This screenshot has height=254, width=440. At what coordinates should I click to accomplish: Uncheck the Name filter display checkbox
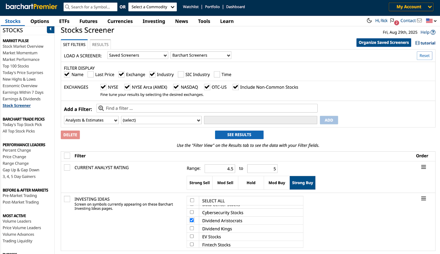coord(67,74)
